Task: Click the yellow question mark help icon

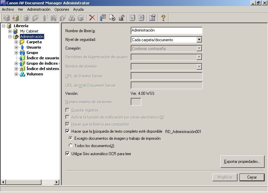Action: pyautogui.click(x=163, y=18)
